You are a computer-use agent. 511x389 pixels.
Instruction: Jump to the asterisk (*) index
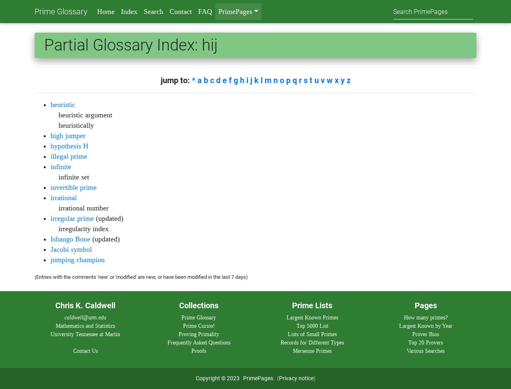tap(193, 81)
